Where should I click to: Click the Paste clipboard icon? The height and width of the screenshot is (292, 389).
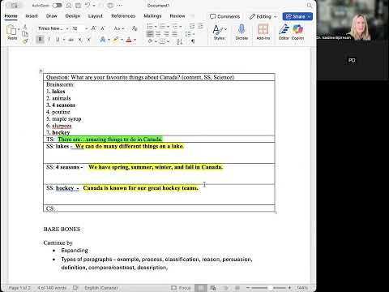pos(11,30)
